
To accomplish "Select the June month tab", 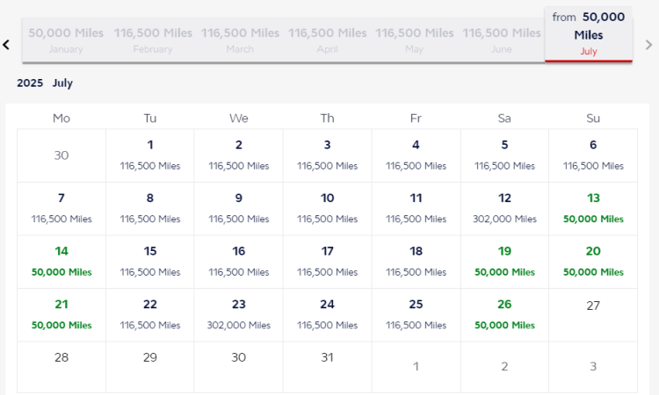I will pos(502,40).
